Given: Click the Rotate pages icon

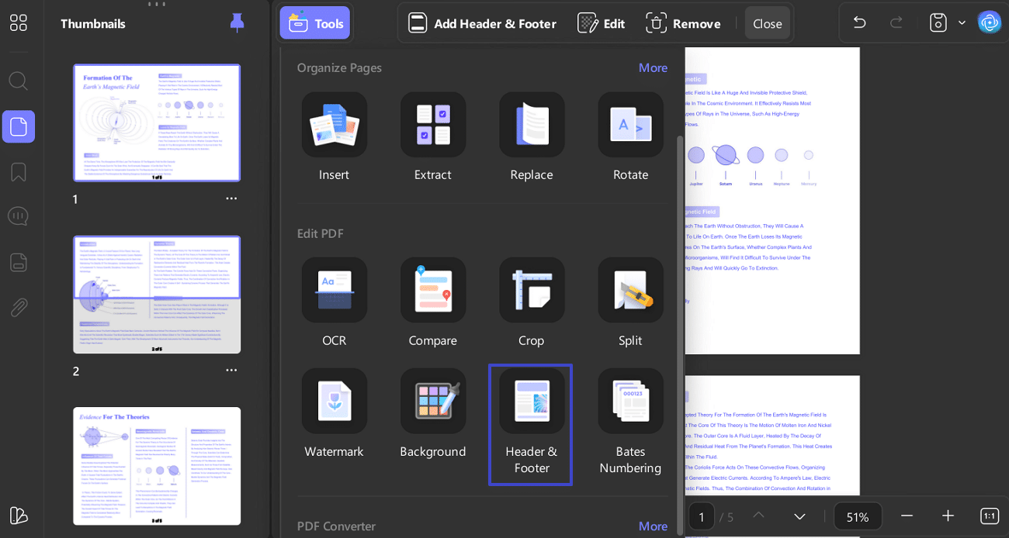Looking at the screenshot, I should coord(630,125).
